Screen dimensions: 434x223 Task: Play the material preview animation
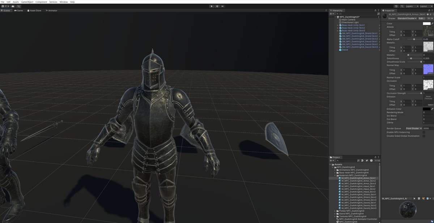point(414,198)
